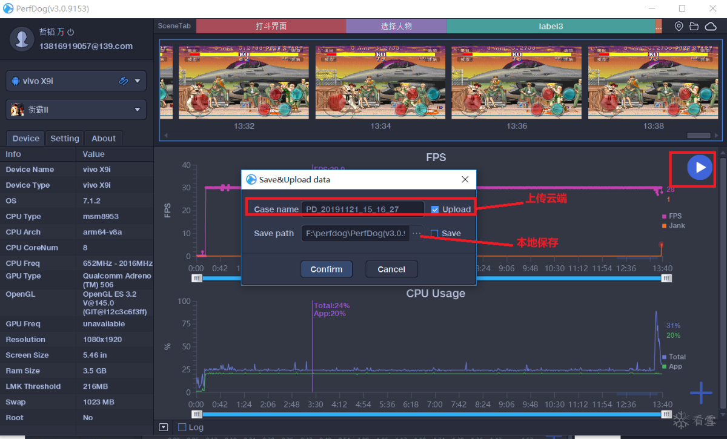Click the GPU Freq value unavailable
727x439 pixels.
104,324
